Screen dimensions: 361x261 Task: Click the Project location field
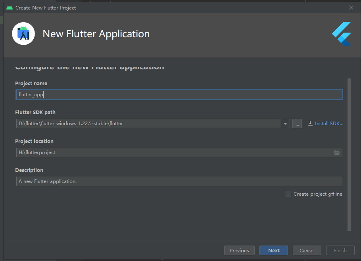coord(179,152)
